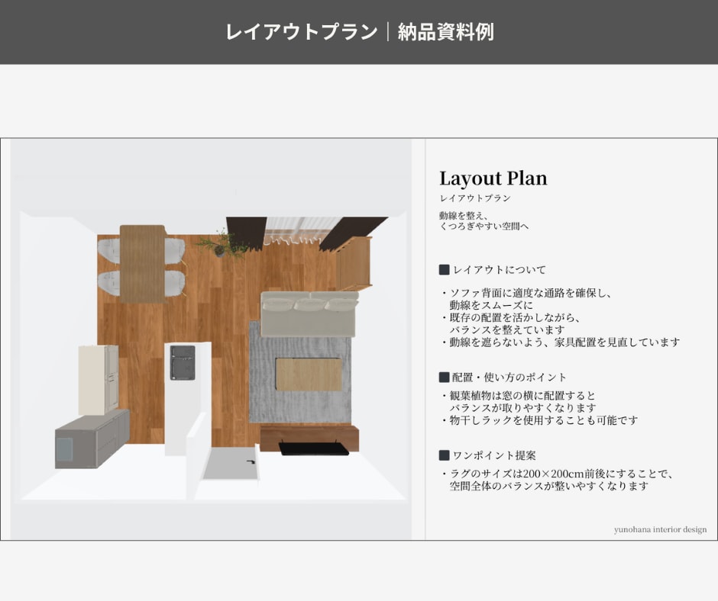Click the line 'ラグのサイズは200×200cm前後にすることで、'

(562, 474)
